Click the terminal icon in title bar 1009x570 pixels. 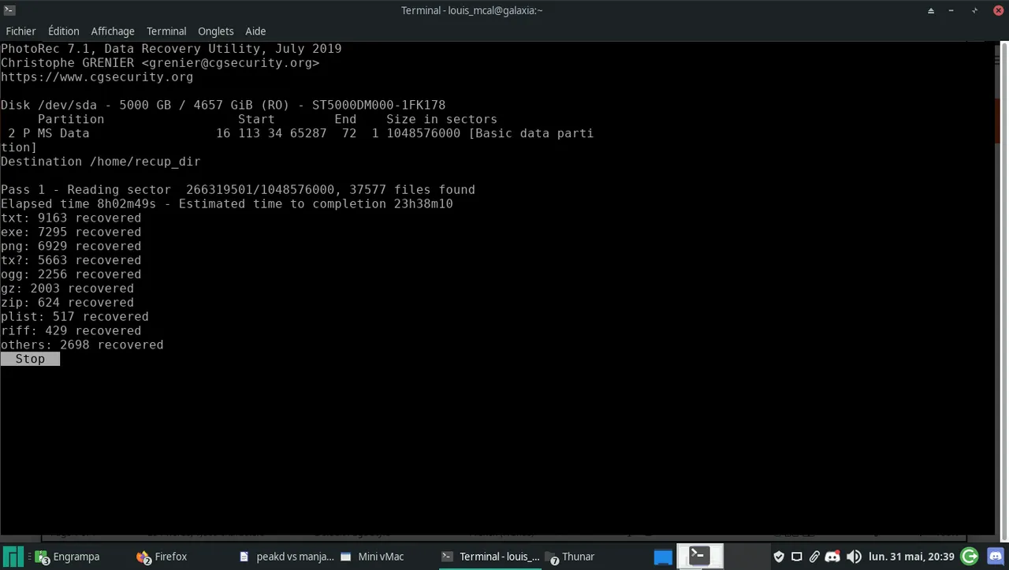9,10
